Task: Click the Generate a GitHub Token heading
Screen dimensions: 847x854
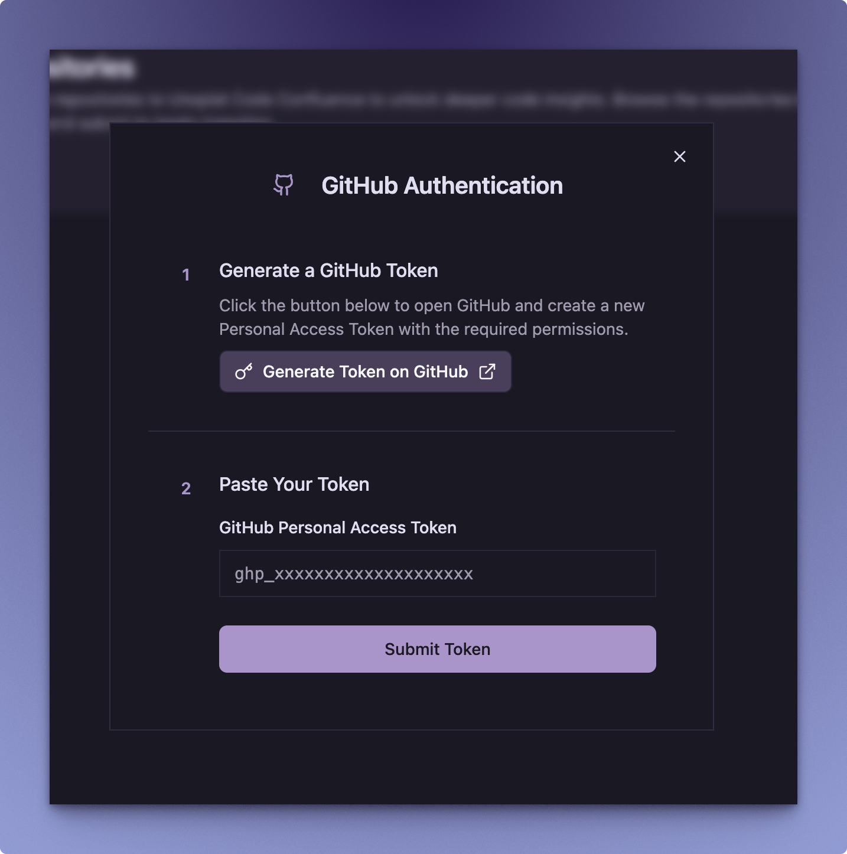Action: click(328, 270)
